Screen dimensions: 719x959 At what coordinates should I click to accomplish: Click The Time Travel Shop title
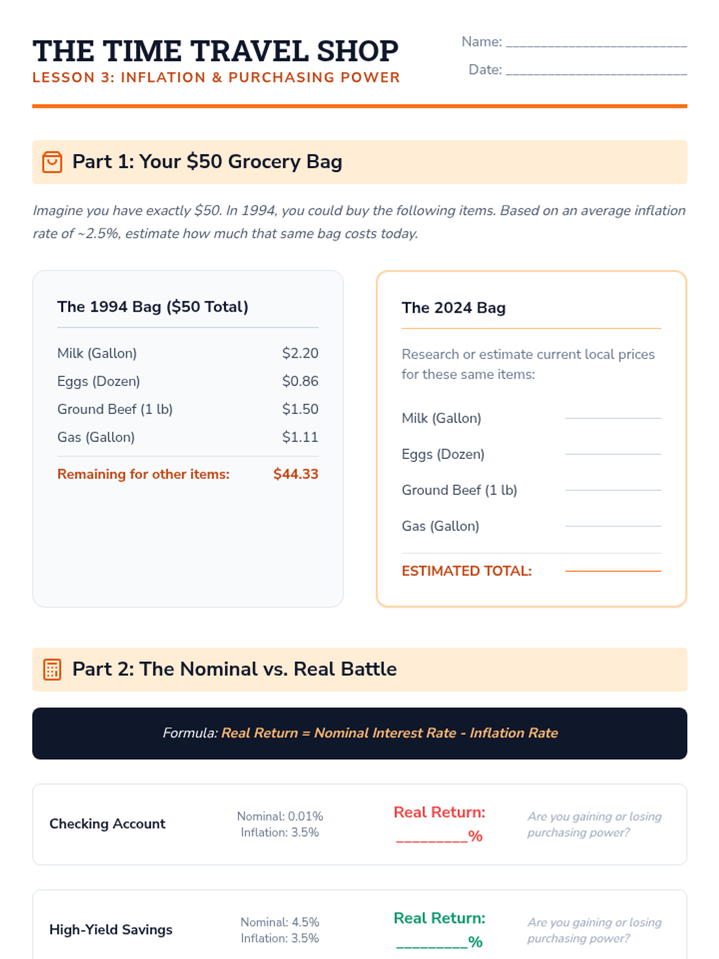[x=215, y=52]
